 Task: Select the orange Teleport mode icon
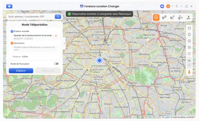(156, 18)
